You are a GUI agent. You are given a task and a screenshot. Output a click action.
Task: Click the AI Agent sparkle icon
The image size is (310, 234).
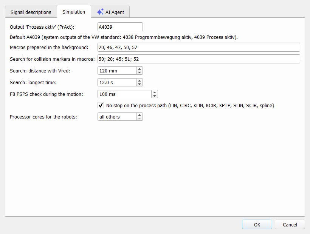(x=100, y=12)
